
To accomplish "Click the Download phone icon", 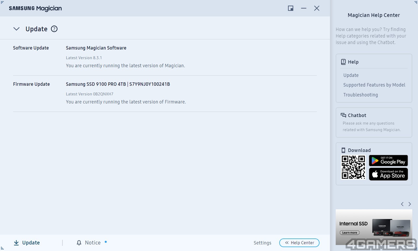I will click(343, 150).
